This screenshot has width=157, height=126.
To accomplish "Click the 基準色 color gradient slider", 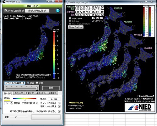I will point(24,98).
